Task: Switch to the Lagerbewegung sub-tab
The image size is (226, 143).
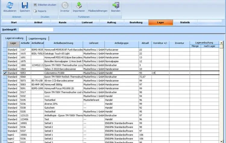Action: click(37, 39)
